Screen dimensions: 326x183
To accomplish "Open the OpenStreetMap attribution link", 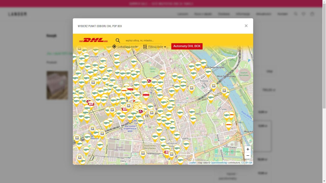I will 219,163.
